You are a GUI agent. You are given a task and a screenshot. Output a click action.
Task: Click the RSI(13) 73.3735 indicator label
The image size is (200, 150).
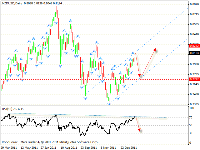(13, 109)
